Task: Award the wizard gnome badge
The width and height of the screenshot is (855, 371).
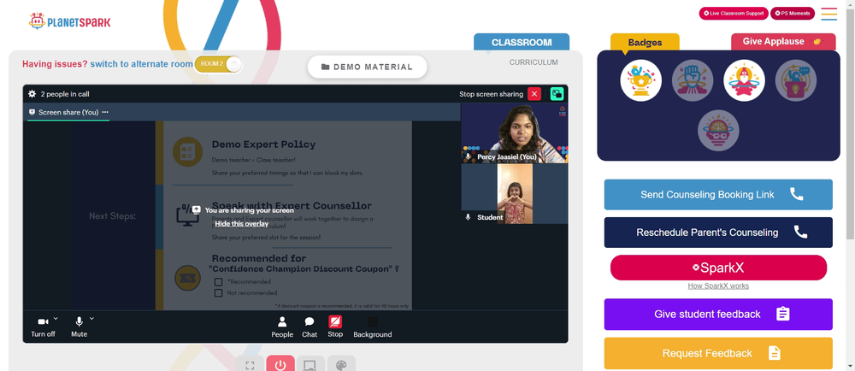Action: 745,80
